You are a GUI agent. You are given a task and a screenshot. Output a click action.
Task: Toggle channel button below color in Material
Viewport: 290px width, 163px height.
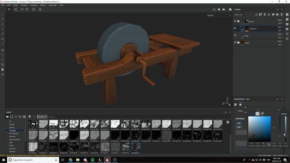coord(239,127)
